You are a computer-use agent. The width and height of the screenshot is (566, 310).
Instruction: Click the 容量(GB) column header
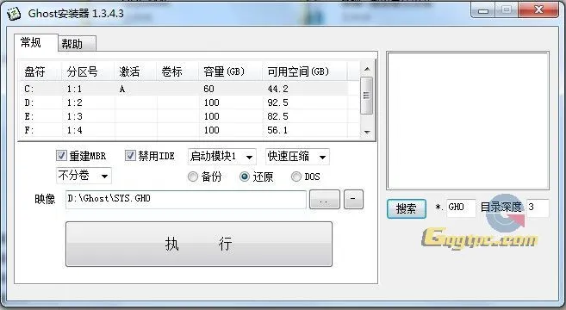[x=230, y=71]
